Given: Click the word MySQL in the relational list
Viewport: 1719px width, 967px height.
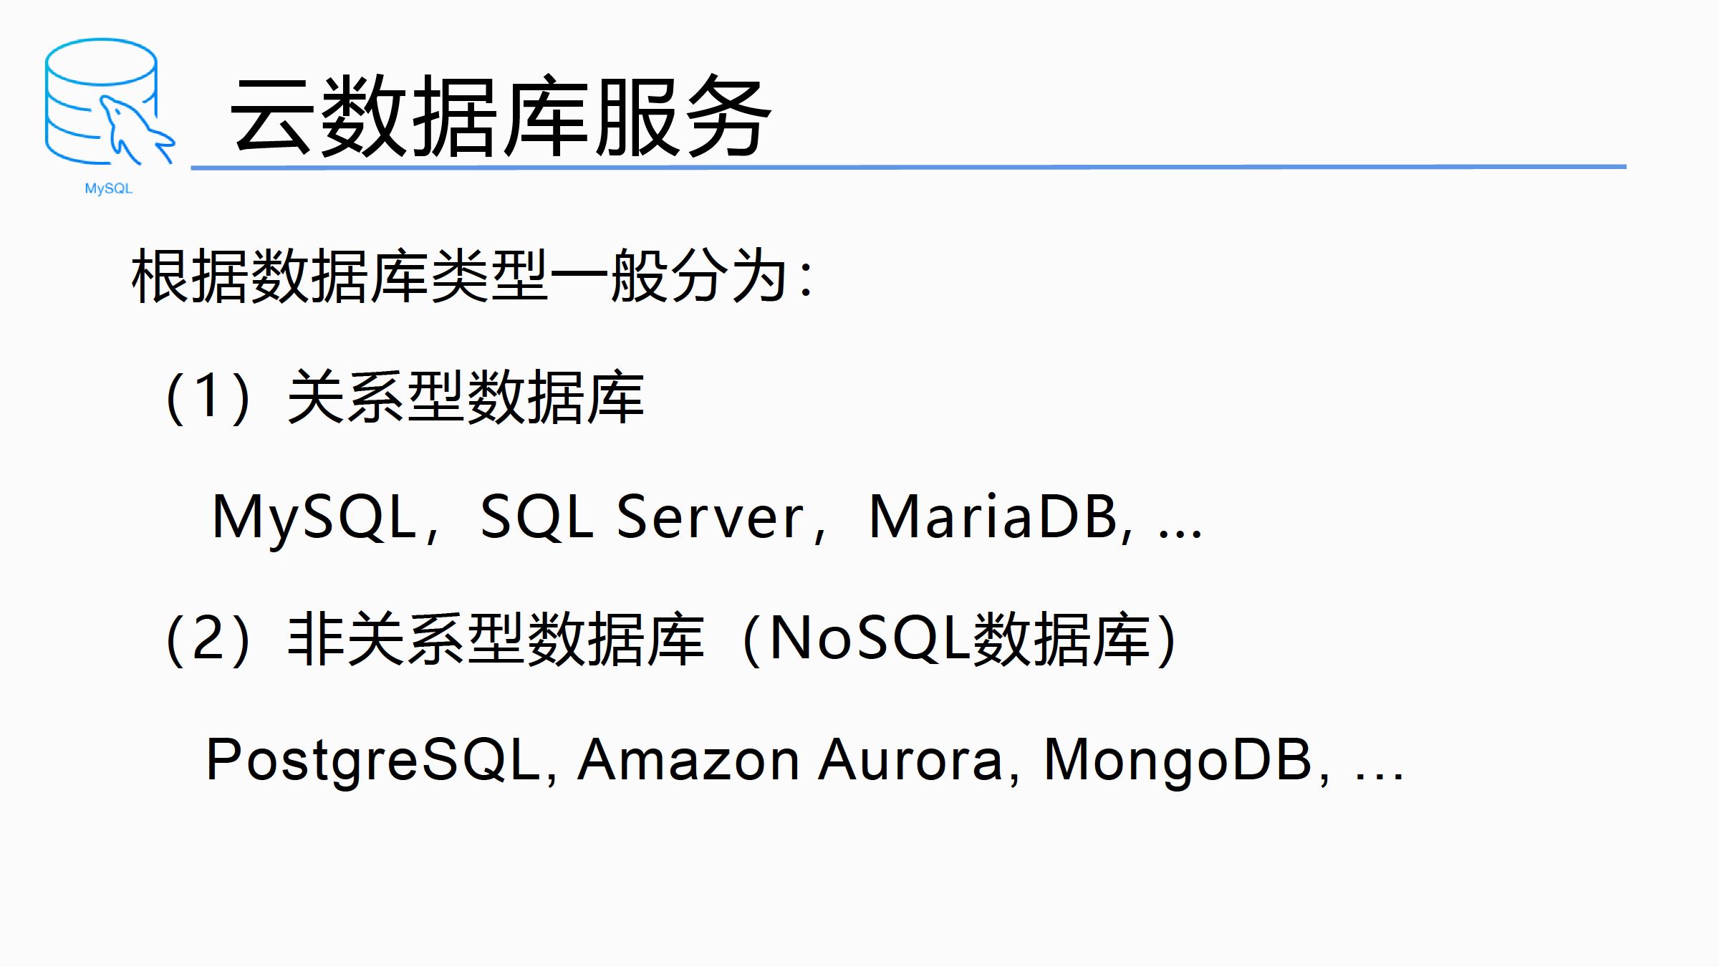Looking at the screenshot, I should 314,517.
